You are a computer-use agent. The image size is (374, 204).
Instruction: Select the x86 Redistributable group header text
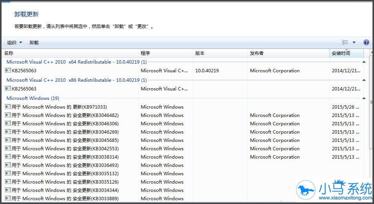click(x=77, y=80)
